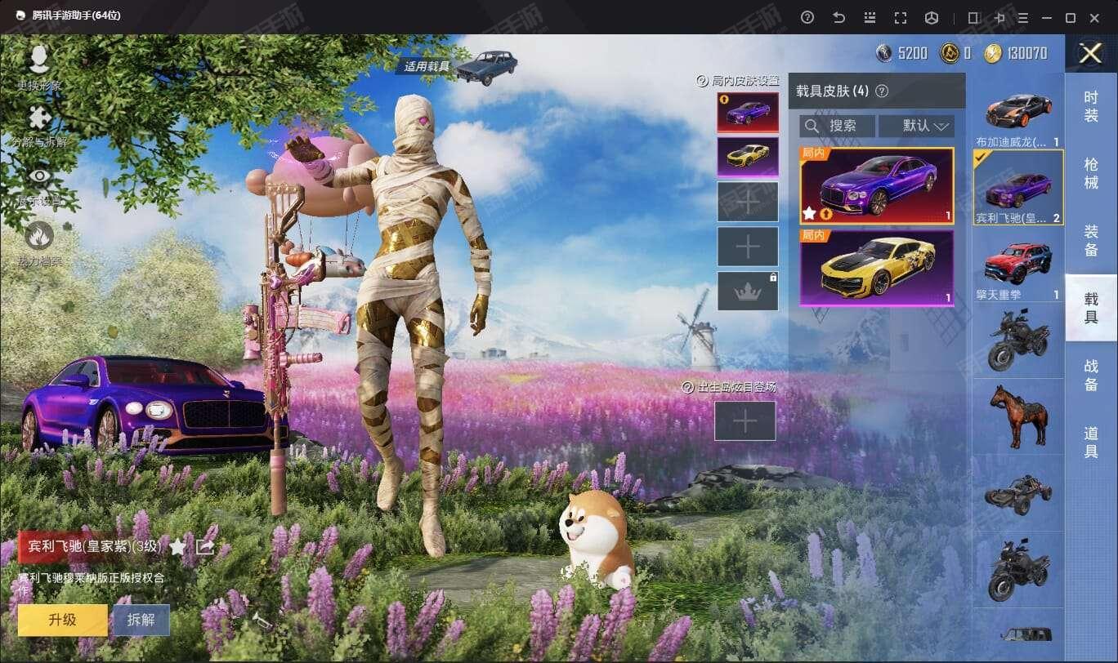Click the 载具皮肤 (4) header text
This screenshot has height=663, width=1118.
click(833, 91)
